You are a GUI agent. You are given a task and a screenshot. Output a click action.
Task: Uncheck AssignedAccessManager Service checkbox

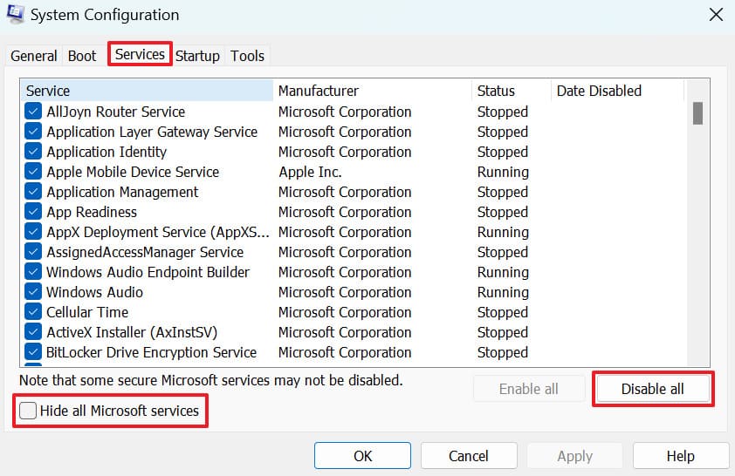33,252
